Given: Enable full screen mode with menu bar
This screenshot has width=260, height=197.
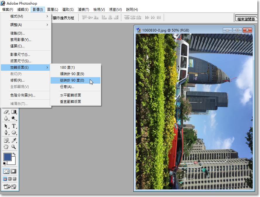Looking at the screenshot, I should point(10,179).
